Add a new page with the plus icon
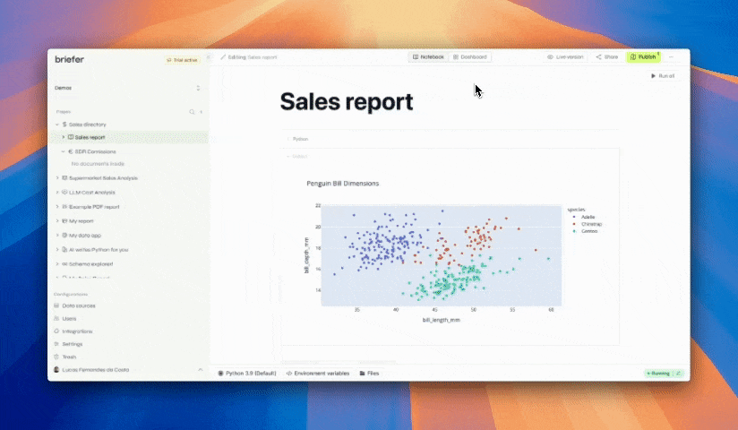This screenshot has height=430, width=738. point(201,112)
